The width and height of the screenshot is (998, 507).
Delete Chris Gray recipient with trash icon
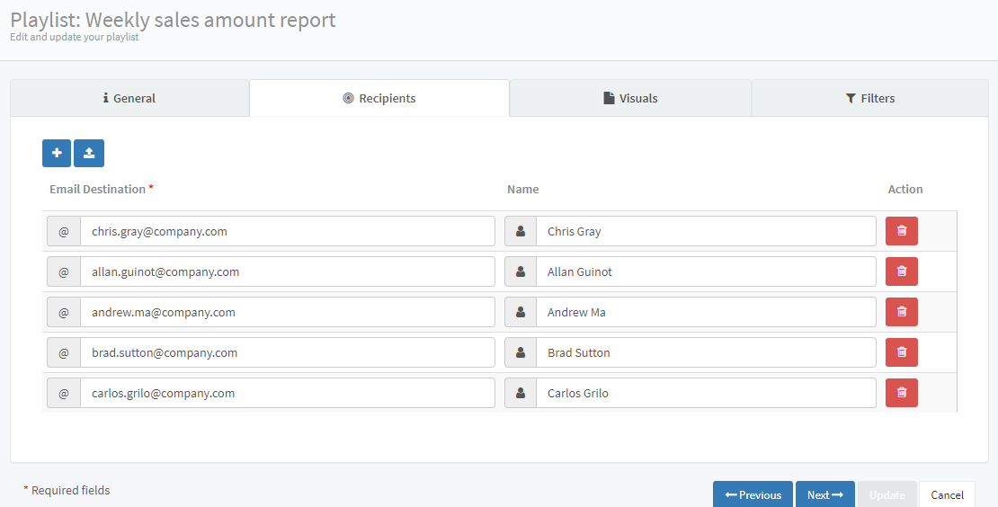pos(901,231)
